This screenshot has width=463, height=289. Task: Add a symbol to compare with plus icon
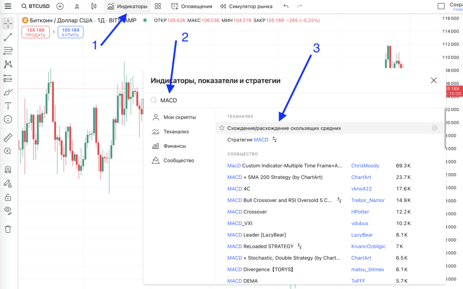pyautogui.click(x=60, y=6)
